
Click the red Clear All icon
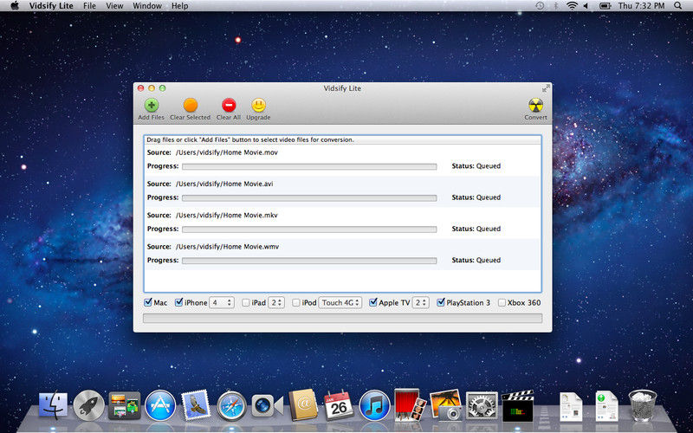tap(229, 105)
